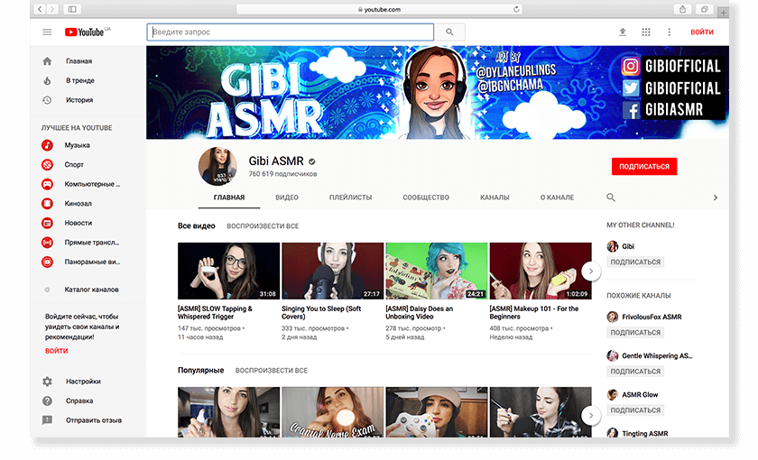The width and height of the screenshot is (758, 460).
Task: Switch to the Плейлисты tab
Action: click(x=350, y=198)
